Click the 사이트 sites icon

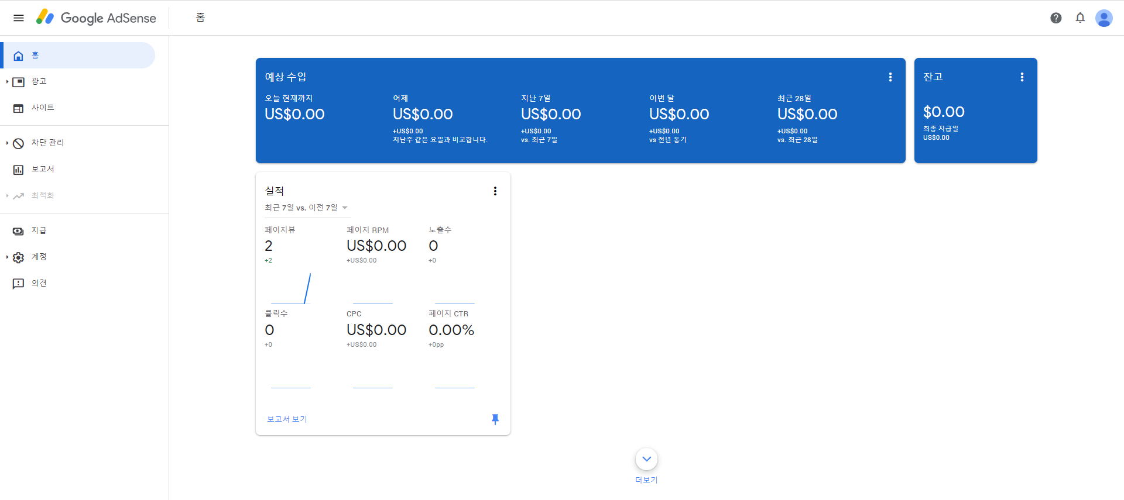point(19,108)
